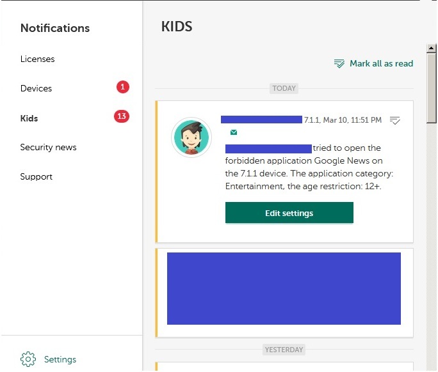Go to Devices notifications

pos(36,88)
